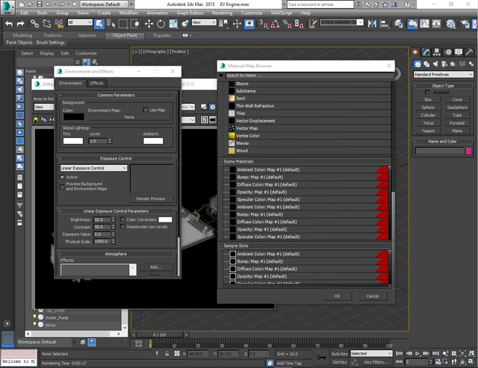Switch to the Freeform ribbon tab
Screen dimensions: 478x368
53,35
